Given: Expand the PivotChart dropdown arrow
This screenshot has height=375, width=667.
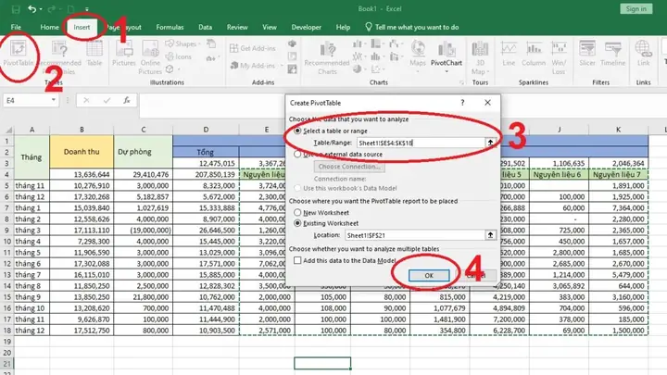Looking at the screenshot, I should [x=447, y=72].
